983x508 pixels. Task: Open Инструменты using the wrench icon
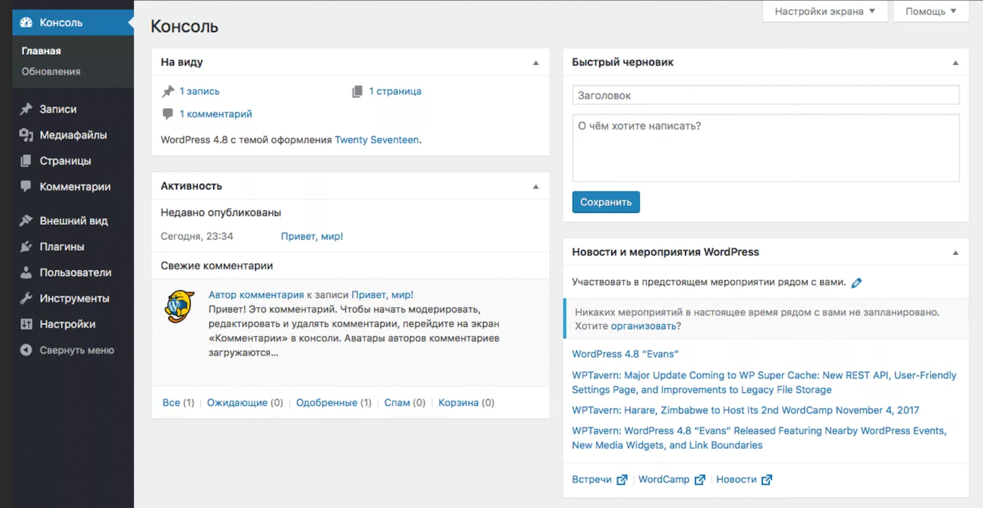point(26,299)
